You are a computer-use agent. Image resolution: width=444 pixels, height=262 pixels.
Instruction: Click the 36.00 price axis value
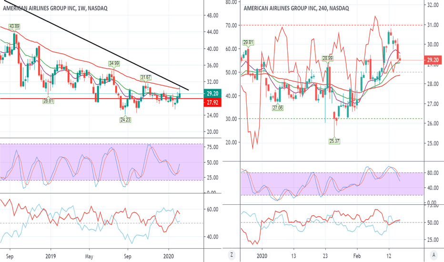pyautogui.click(x=212, y=65)
